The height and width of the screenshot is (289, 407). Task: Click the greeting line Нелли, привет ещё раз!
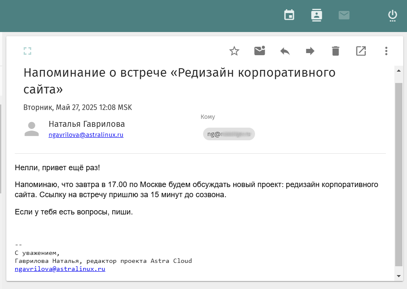[x=57, y=168]
